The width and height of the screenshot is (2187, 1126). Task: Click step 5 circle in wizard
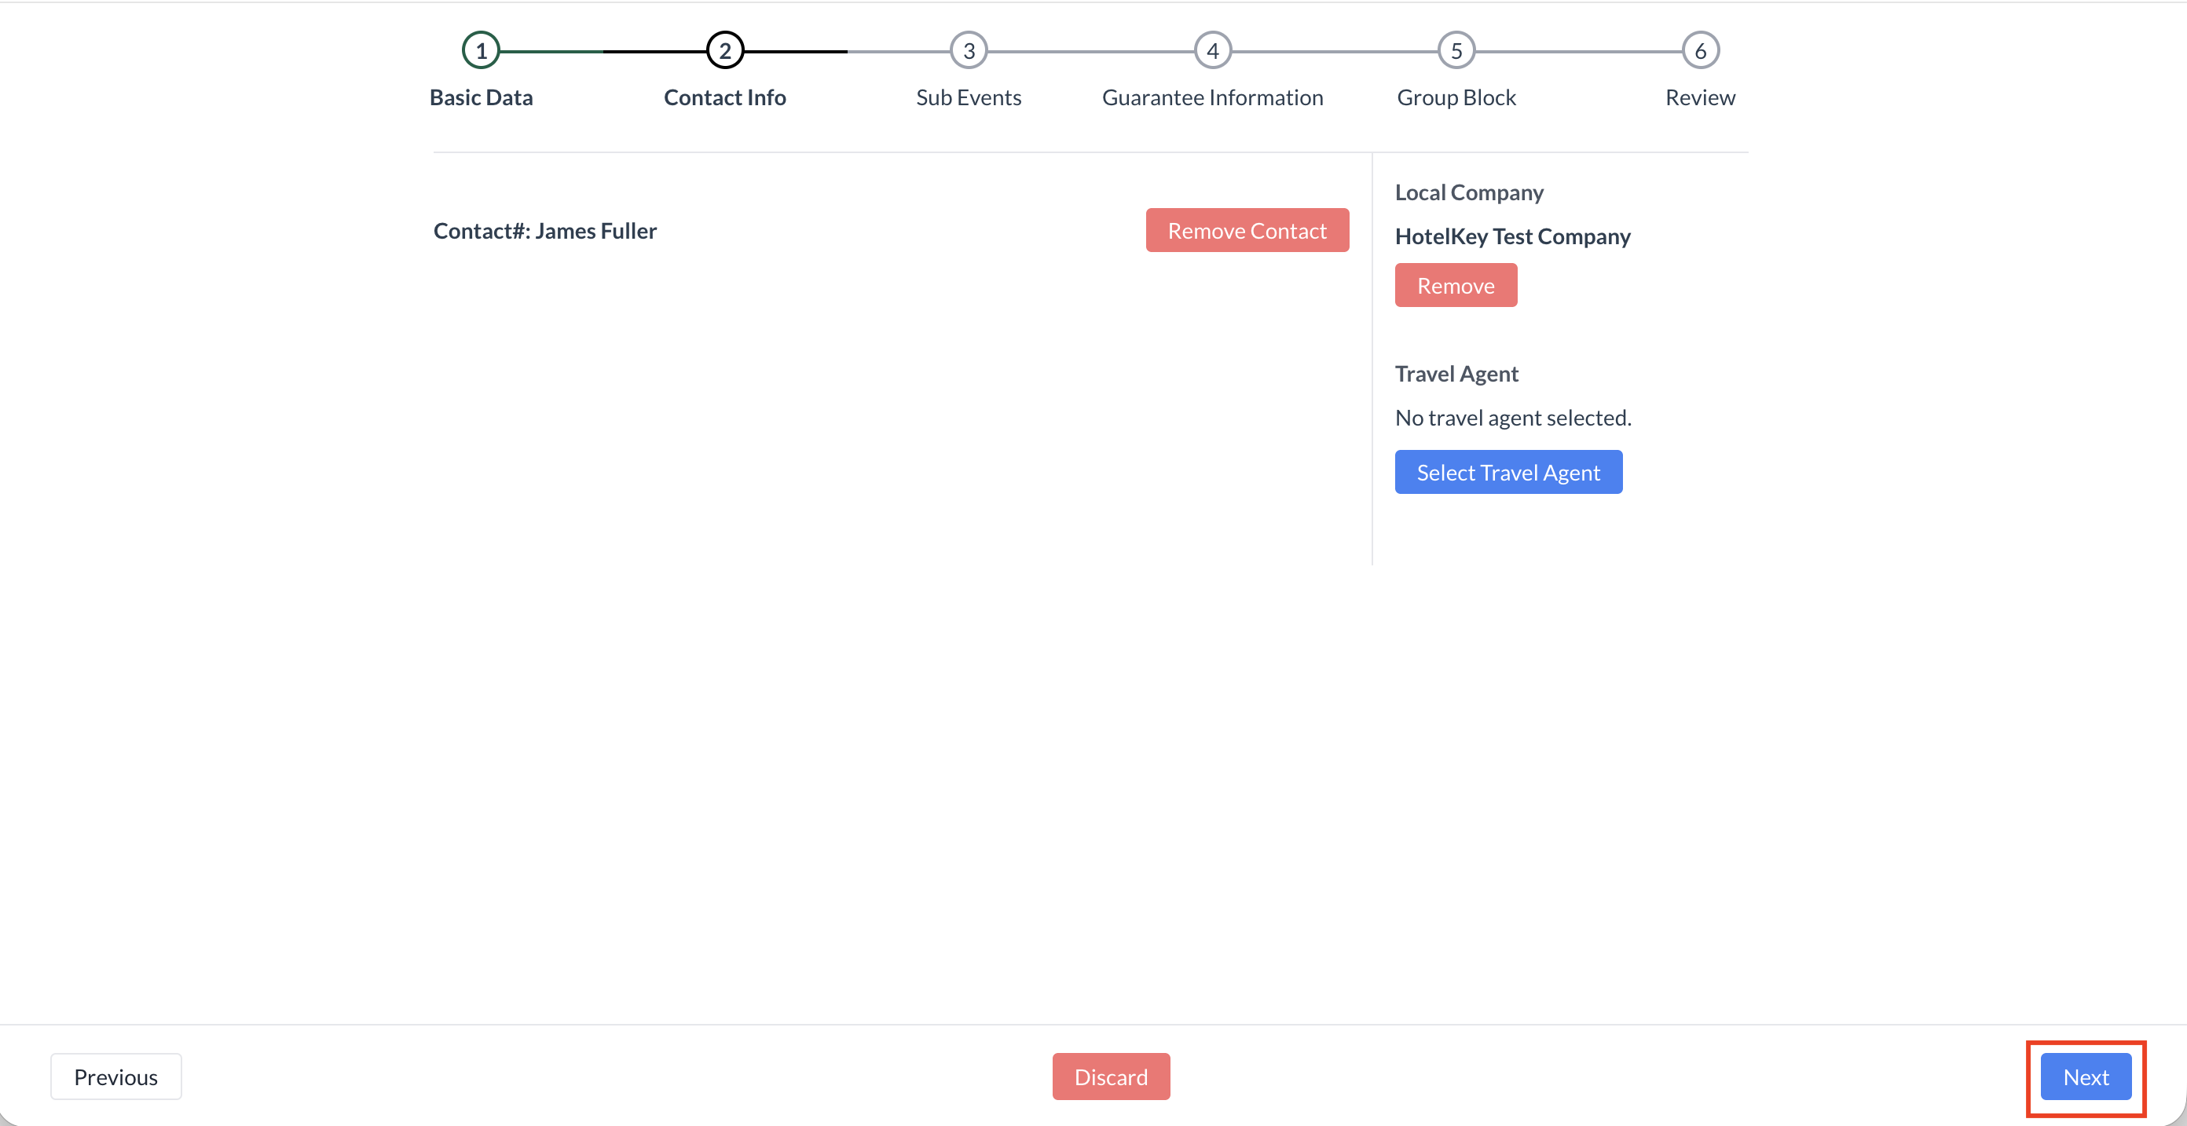click(1456, 51)
